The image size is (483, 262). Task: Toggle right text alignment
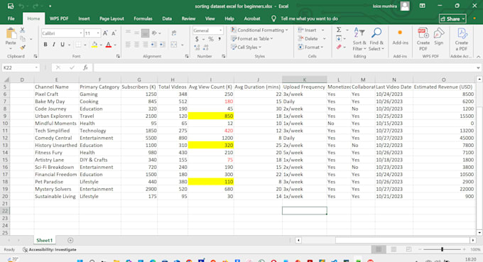click(145, 45)
